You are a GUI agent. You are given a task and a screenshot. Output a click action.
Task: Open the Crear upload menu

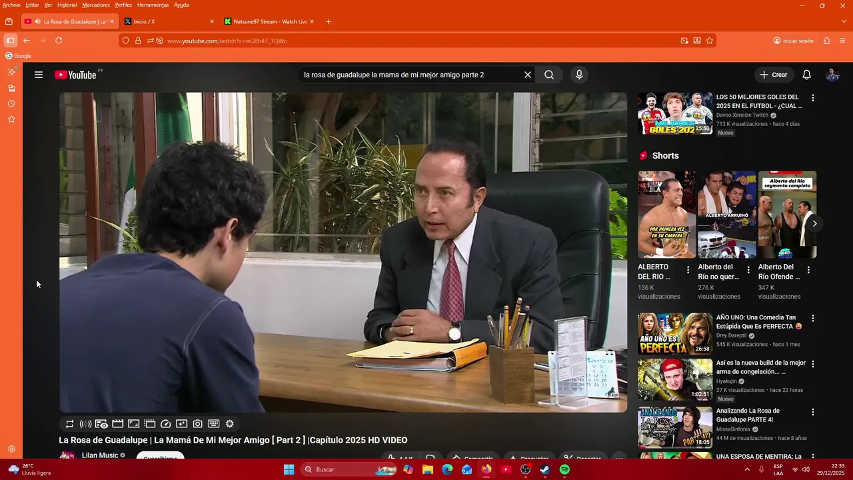click(x=773, y=75)
